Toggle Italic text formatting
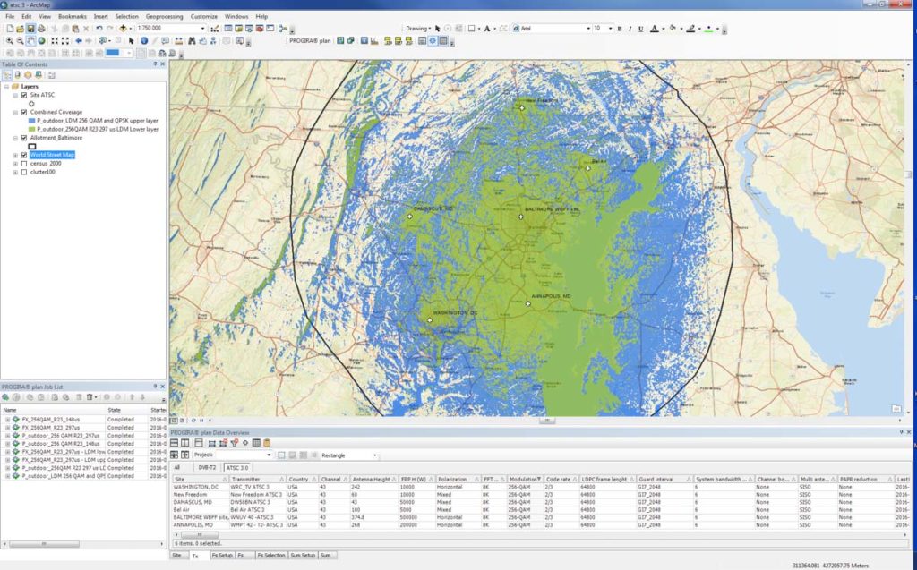 (x=630, y=29)
